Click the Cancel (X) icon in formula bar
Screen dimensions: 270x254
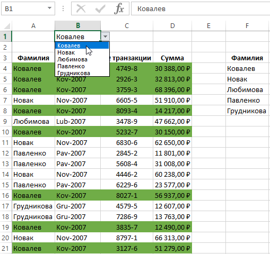(81, 8)
